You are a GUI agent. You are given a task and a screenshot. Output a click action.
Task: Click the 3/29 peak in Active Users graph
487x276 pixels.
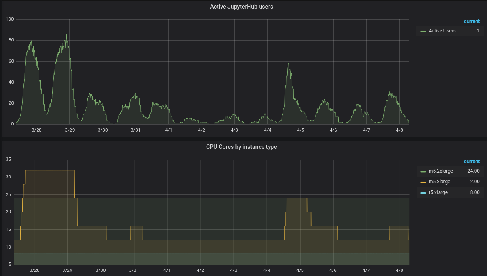[x=66, y=34]
